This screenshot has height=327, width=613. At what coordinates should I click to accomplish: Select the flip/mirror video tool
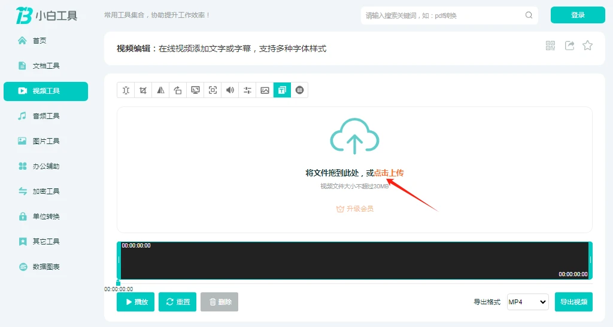[160, 90]
